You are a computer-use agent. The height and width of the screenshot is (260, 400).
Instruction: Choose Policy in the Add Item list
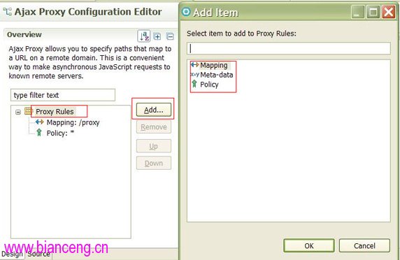[209, 85]
